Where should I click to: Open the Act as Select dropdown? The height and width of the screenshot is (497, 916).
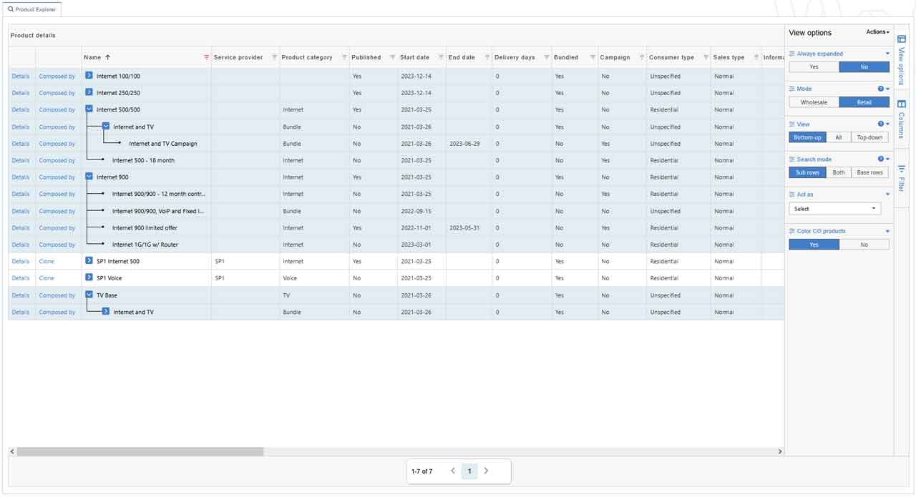pos(834,209)
